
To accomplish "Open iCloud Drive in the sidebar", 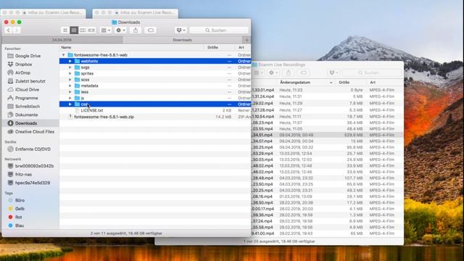I will coord(27,89).
